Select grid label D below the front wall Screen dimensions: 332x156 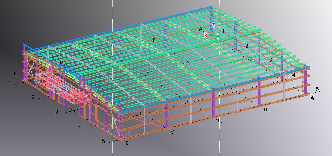coord(173,132)
